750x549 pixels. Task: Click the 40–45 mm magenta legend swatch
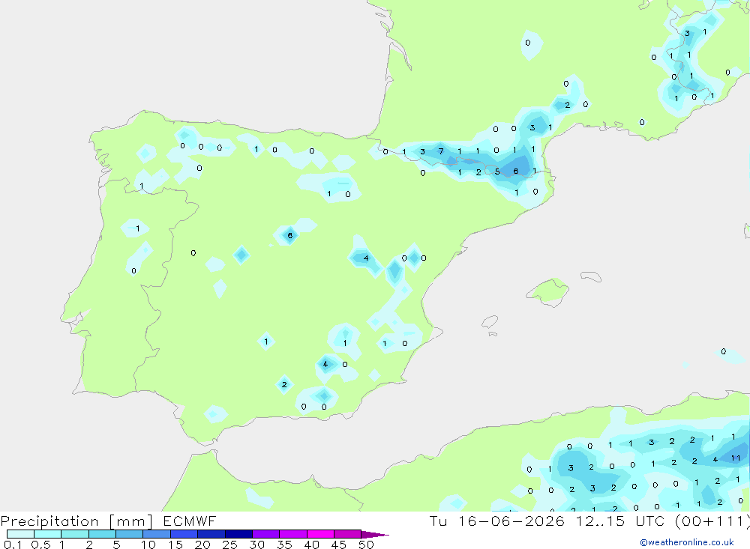click(320, 534)
